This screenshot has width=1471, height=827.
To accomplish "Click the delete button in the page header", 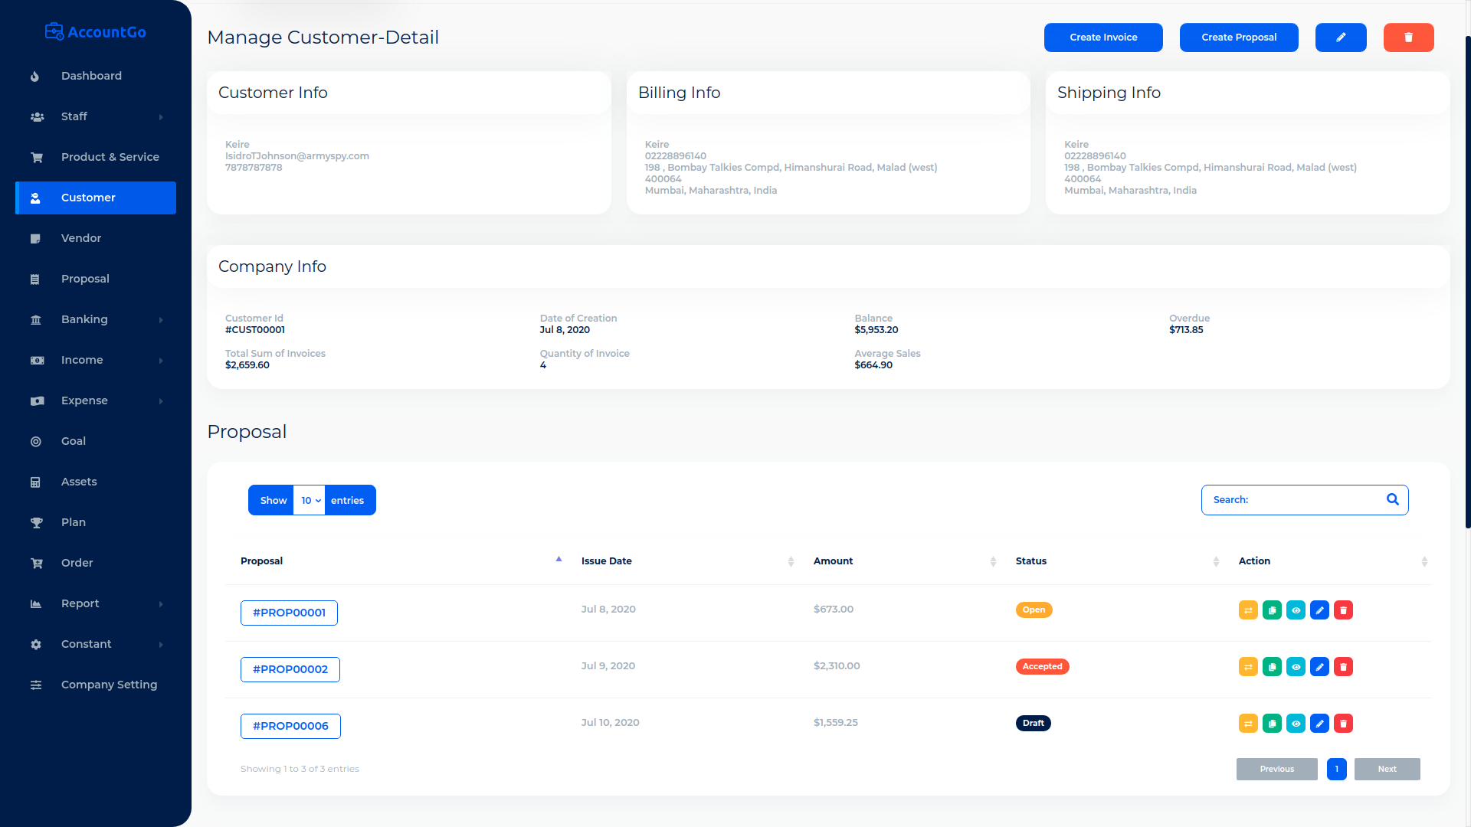I will coord(1408,37).
